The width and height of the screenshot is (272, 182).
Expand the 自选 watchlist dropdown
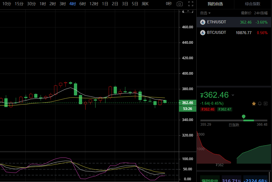click(x=205, y=13)
